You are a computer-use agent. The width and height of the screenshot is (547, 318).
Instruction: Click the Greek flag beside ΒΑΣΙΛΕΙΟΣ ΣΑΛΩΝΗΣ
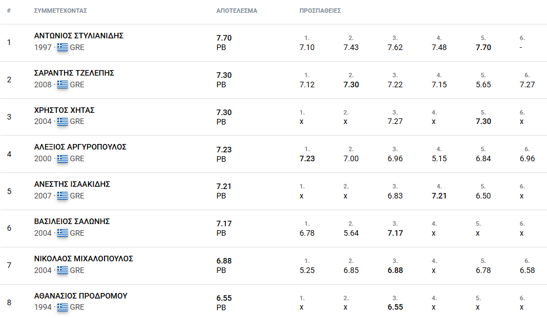pos(62,233)
